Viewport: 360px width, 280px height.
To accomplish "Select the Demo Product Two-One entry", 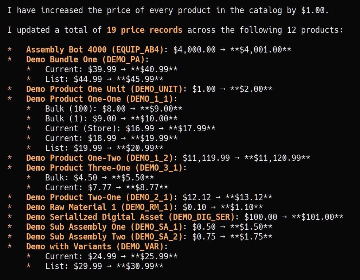I will point(73,197).
